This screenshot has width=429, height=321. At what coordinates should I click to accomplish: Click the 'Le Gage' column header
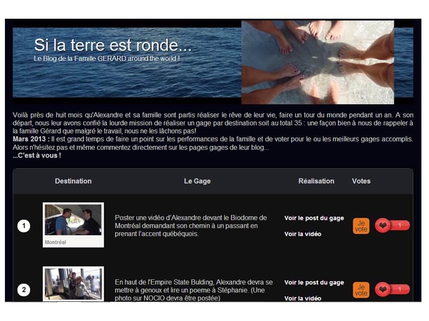[x=197, y=181]
